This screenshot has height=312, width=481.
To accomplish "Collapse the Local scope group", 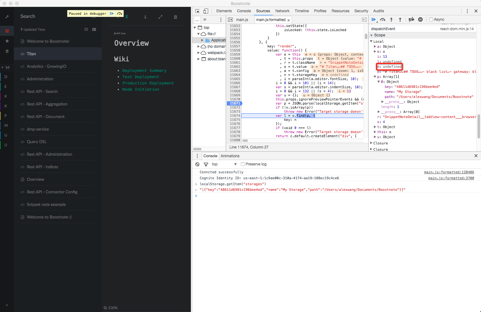I will [371, 41].
